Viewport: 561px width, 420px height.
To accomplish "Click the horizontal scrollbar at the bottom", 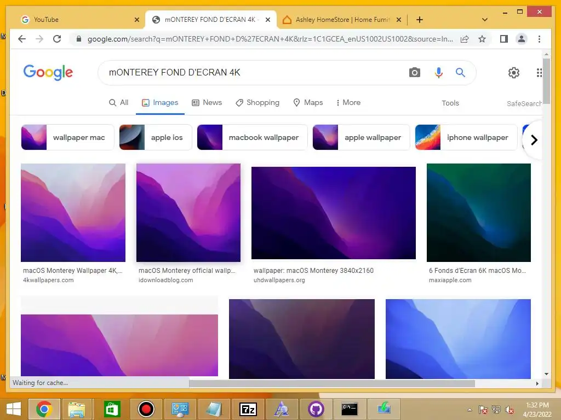I will tap(331, 383).
